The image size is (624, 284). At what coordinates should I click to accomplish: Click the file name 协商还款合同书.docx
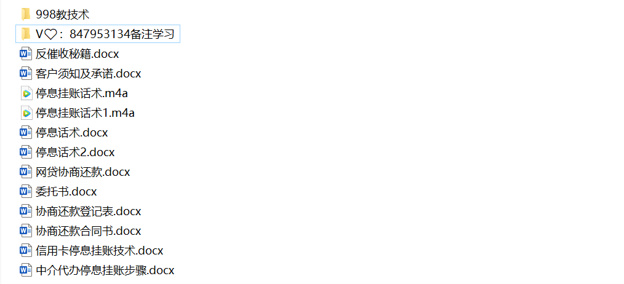click(89, 231)
